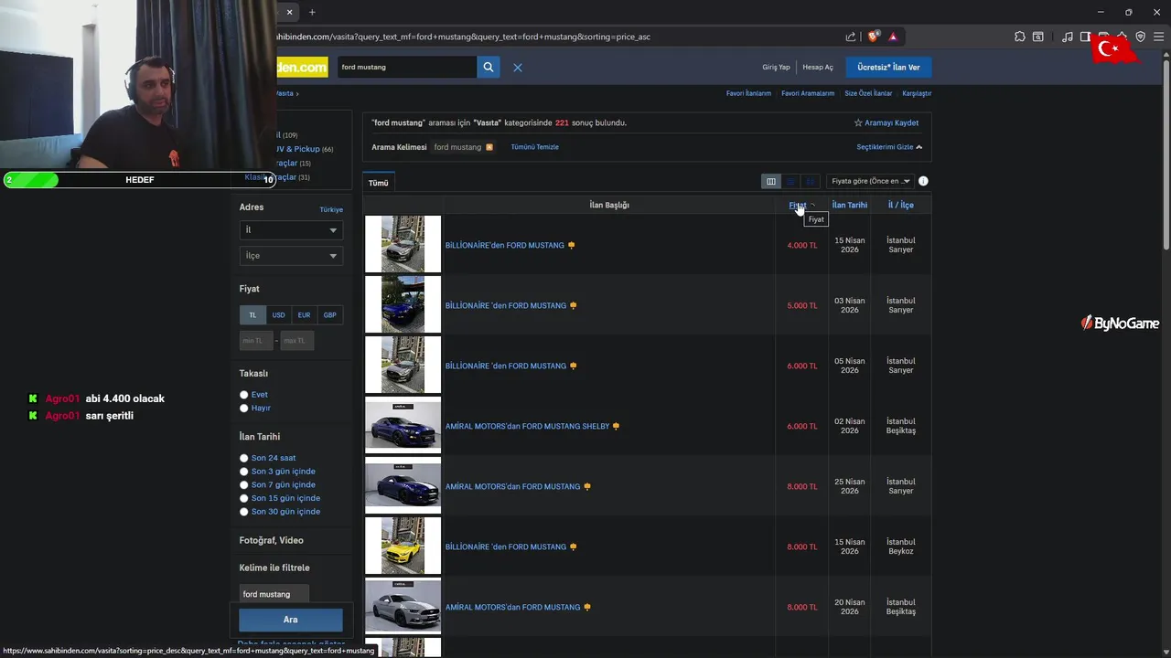This screenshot has width=1171, height=658.
Task: Click Giriş Yap login link
Action: [x=776, y=67]
